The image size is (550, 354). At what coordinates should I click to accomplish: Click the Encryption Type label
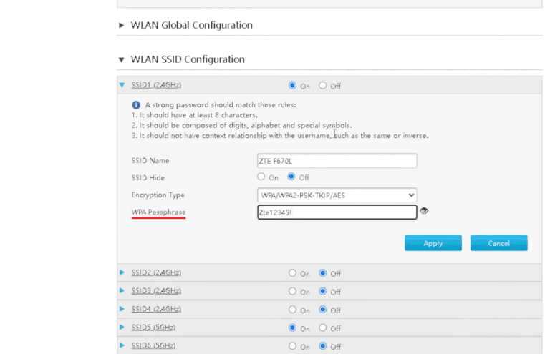pyautogui.click(x=158, y=195)
